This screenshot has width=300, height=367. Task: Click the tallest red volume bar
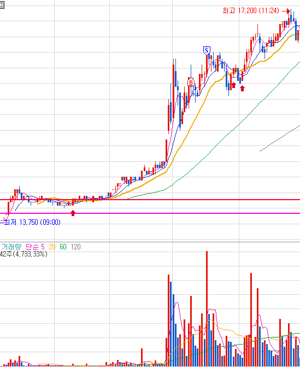(x=207, y=308)
